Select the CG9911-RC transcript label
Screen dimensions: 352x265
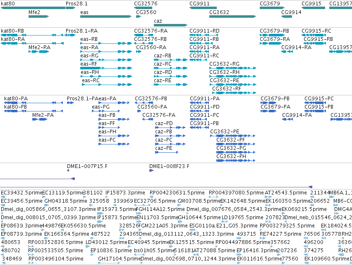204,56
